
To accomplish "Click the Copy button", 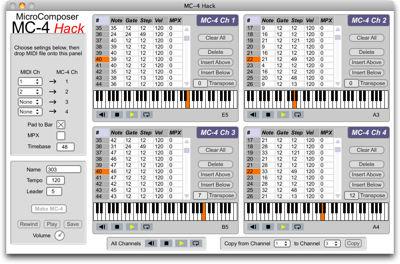I will [x=353, y=244].
